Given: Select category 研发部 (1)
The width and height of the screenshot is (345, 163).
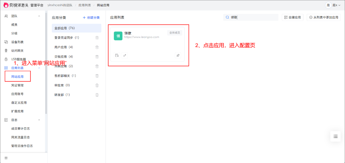Looking at the screenshot, I should pos(62,95).
